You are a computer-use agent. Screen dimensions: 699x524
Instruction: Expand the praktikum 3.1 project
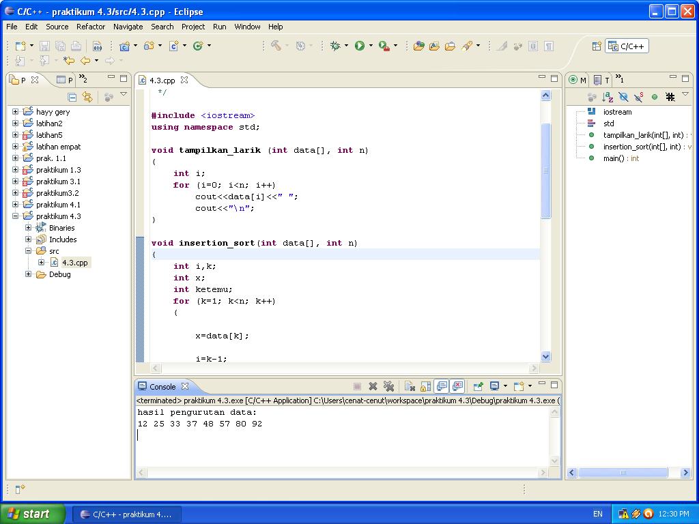pos(15,181)
